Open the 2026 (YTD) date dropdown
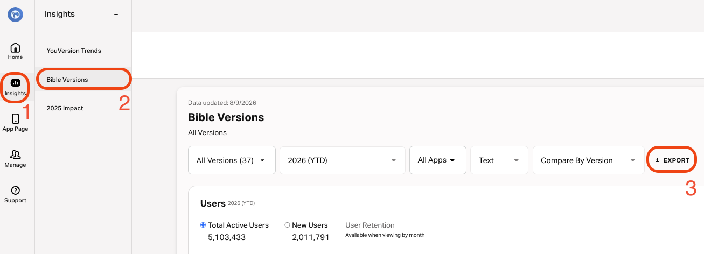 click(343, 160)
